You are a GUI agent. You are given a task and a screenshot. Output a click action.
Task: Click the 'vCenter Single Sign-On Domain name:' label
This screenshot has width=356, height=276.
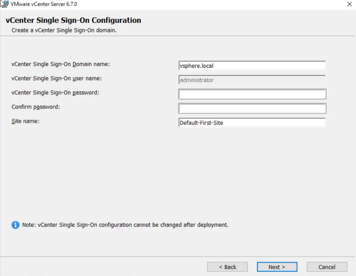coord(61,64)
